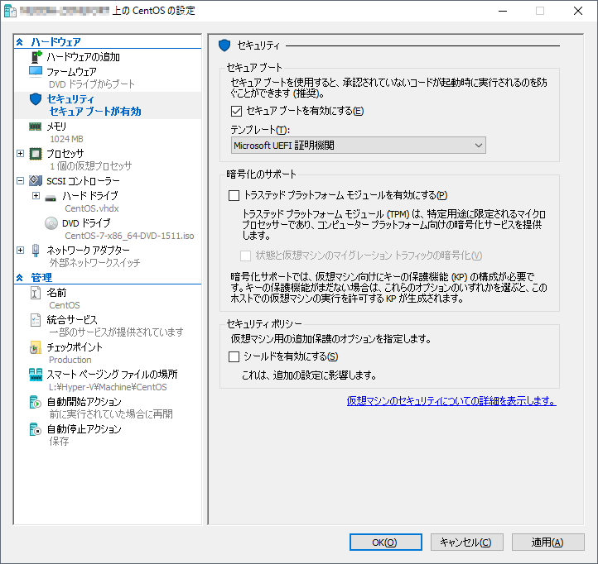Open the Microsoft UEFI template dropdown
The width and height of the screenshot is (598, 564).
click(x=358, y=146)
